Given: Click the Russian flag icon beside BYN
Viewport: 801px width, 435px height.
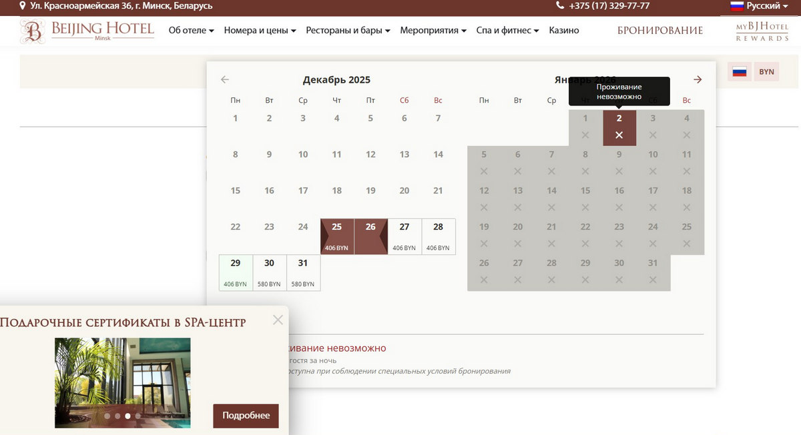Looking at the screenshot, I should pyautogui.click(x=739, y=72).
